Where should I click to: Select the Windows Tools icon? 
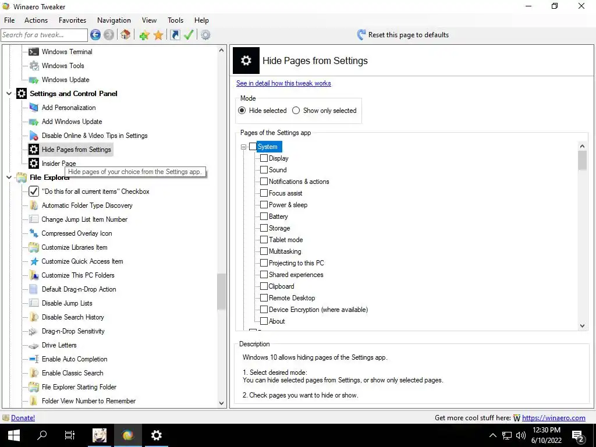tap(34, 66)
